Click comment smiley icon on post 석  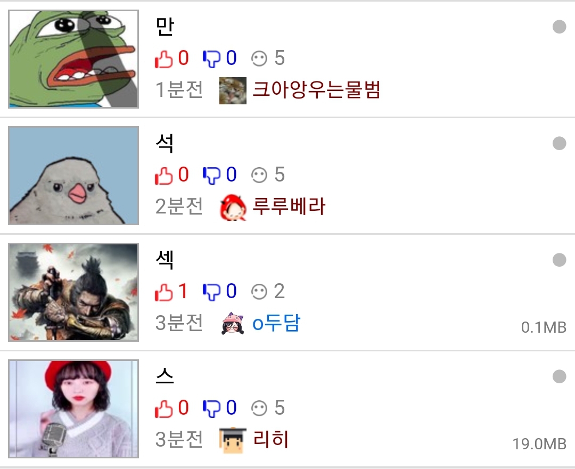[259, 175]
